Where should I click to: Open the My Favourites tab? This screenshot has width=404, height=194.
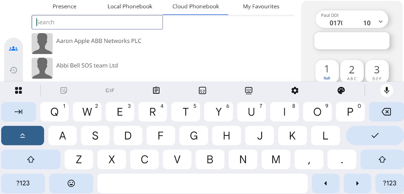(261, 7)
